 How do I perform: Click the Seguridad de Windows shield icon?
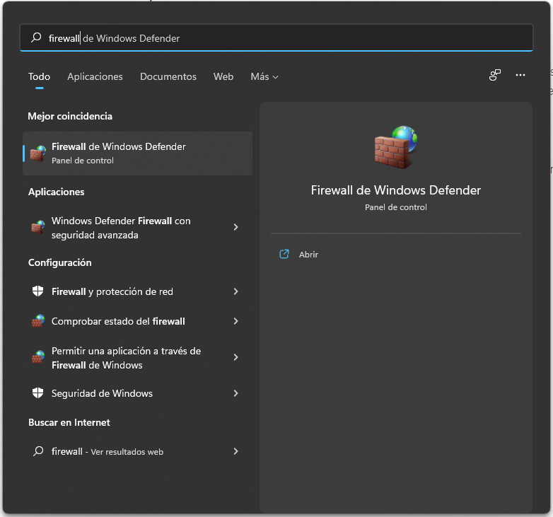coord(37,393)
